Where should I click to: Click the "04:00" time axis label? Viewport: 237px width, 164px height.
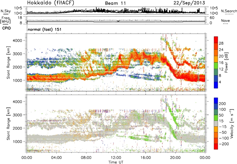[56, 158]
